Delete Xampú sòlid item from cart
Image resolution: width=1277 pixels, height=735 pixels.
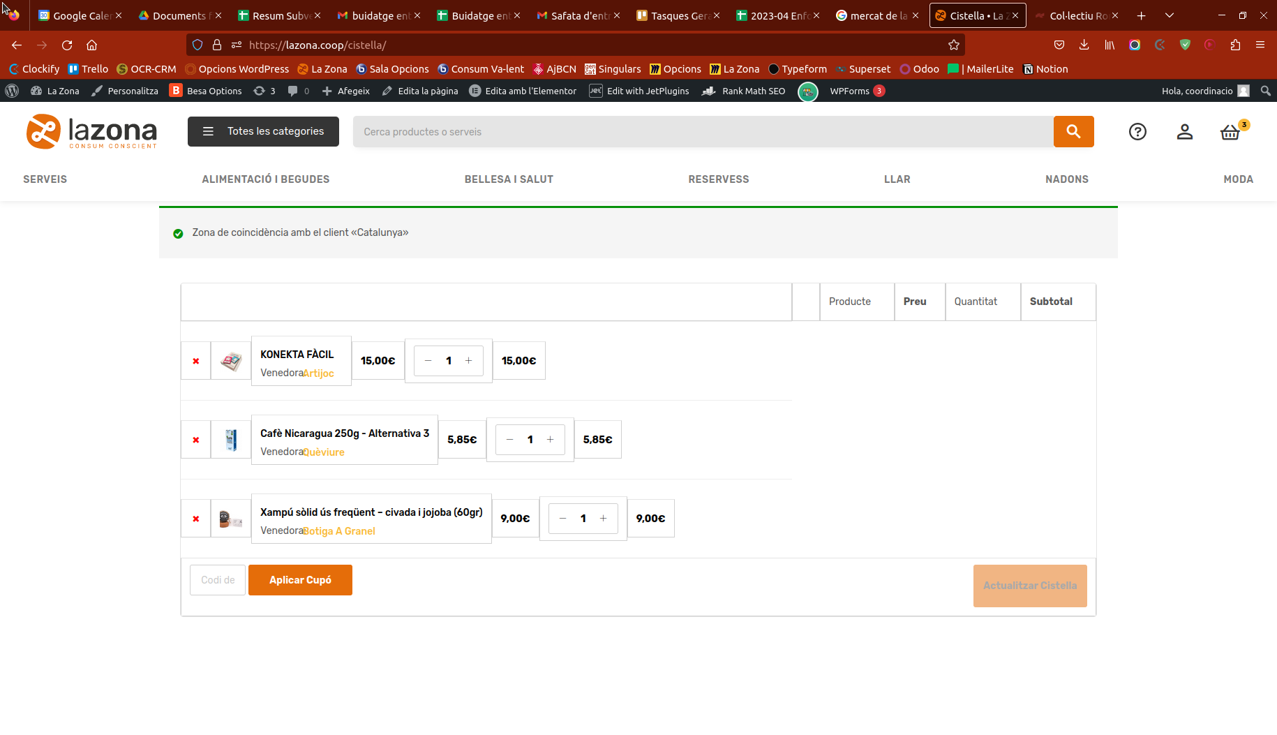(196, 519)
